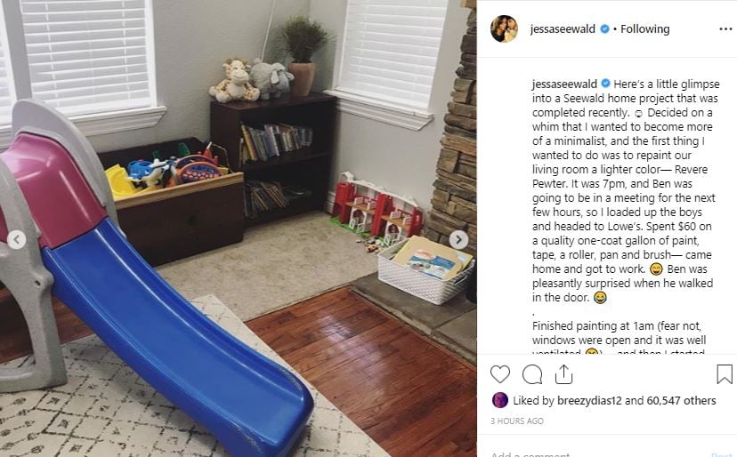Click the verified badge next to header username
The image size is (737, 457).
point(604,28)
